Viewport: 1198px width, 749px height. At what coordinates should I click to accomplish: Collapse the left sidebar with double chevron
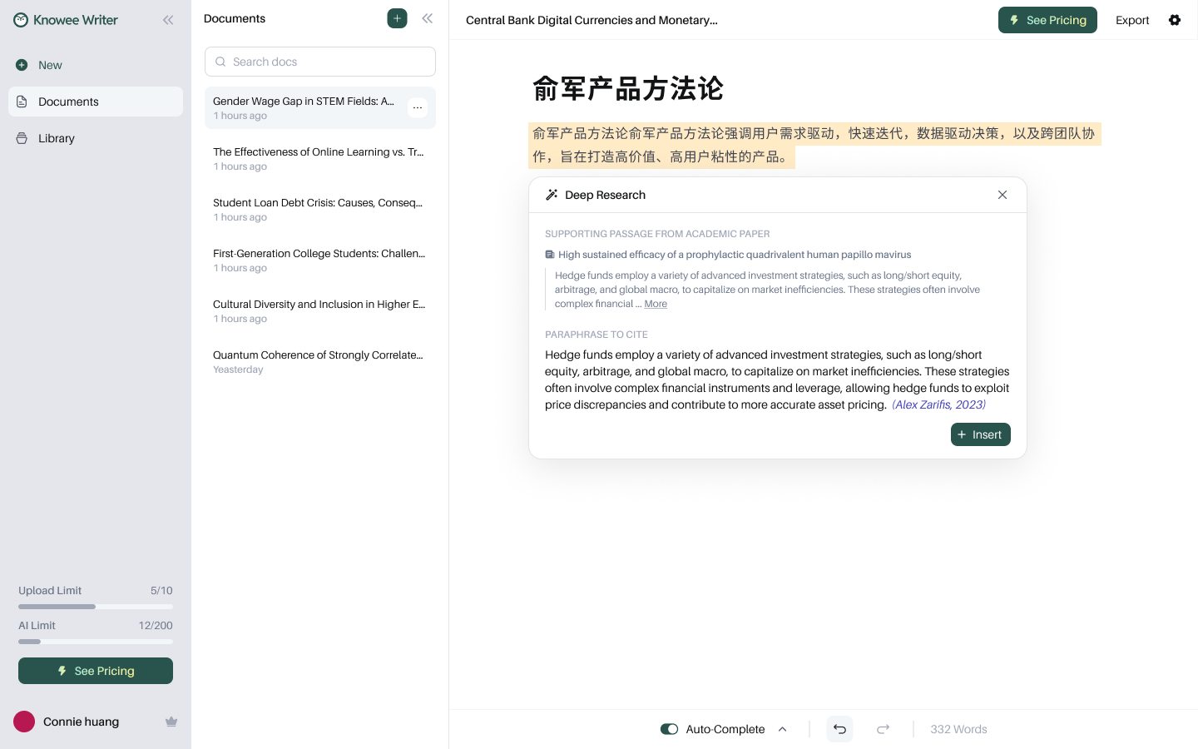pyautogui.click(x=168, y=20)
